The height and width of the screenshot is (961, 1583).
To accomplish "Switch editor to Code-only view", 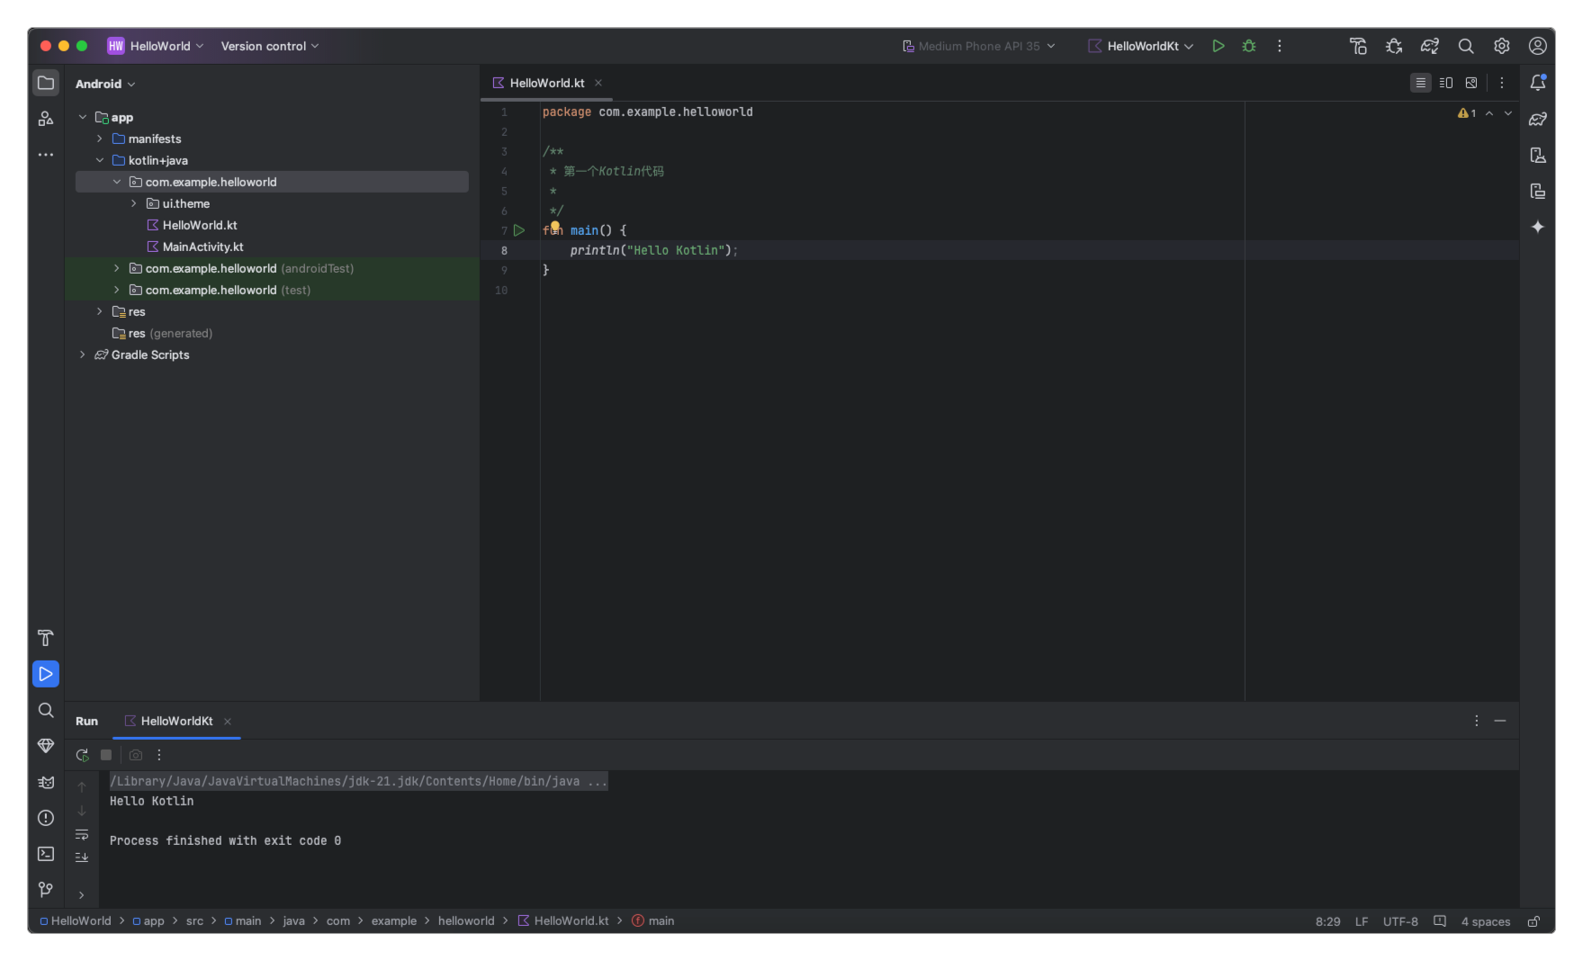I will 1420,83.
